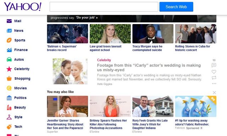The image size is (227, 136).
Task: Open the News icon in sidebar
Action: point(9,31)
